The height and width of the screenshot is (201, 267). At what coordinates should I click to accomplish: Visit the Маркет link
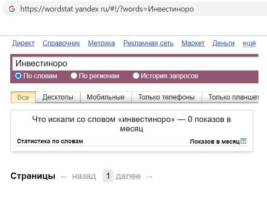click(x=193, y=43)
